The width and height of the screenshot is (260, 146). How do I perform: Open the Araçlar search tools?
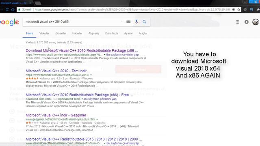point(143,33)
